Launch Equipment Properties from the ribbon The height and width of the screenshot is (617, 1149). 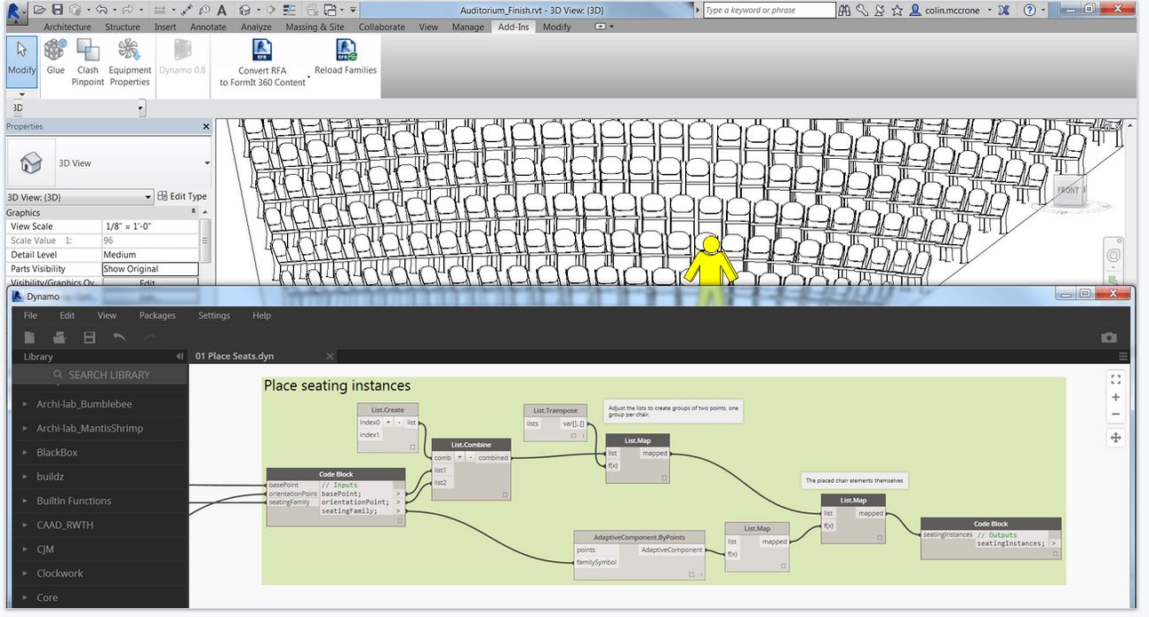click(x=130, y=57)
